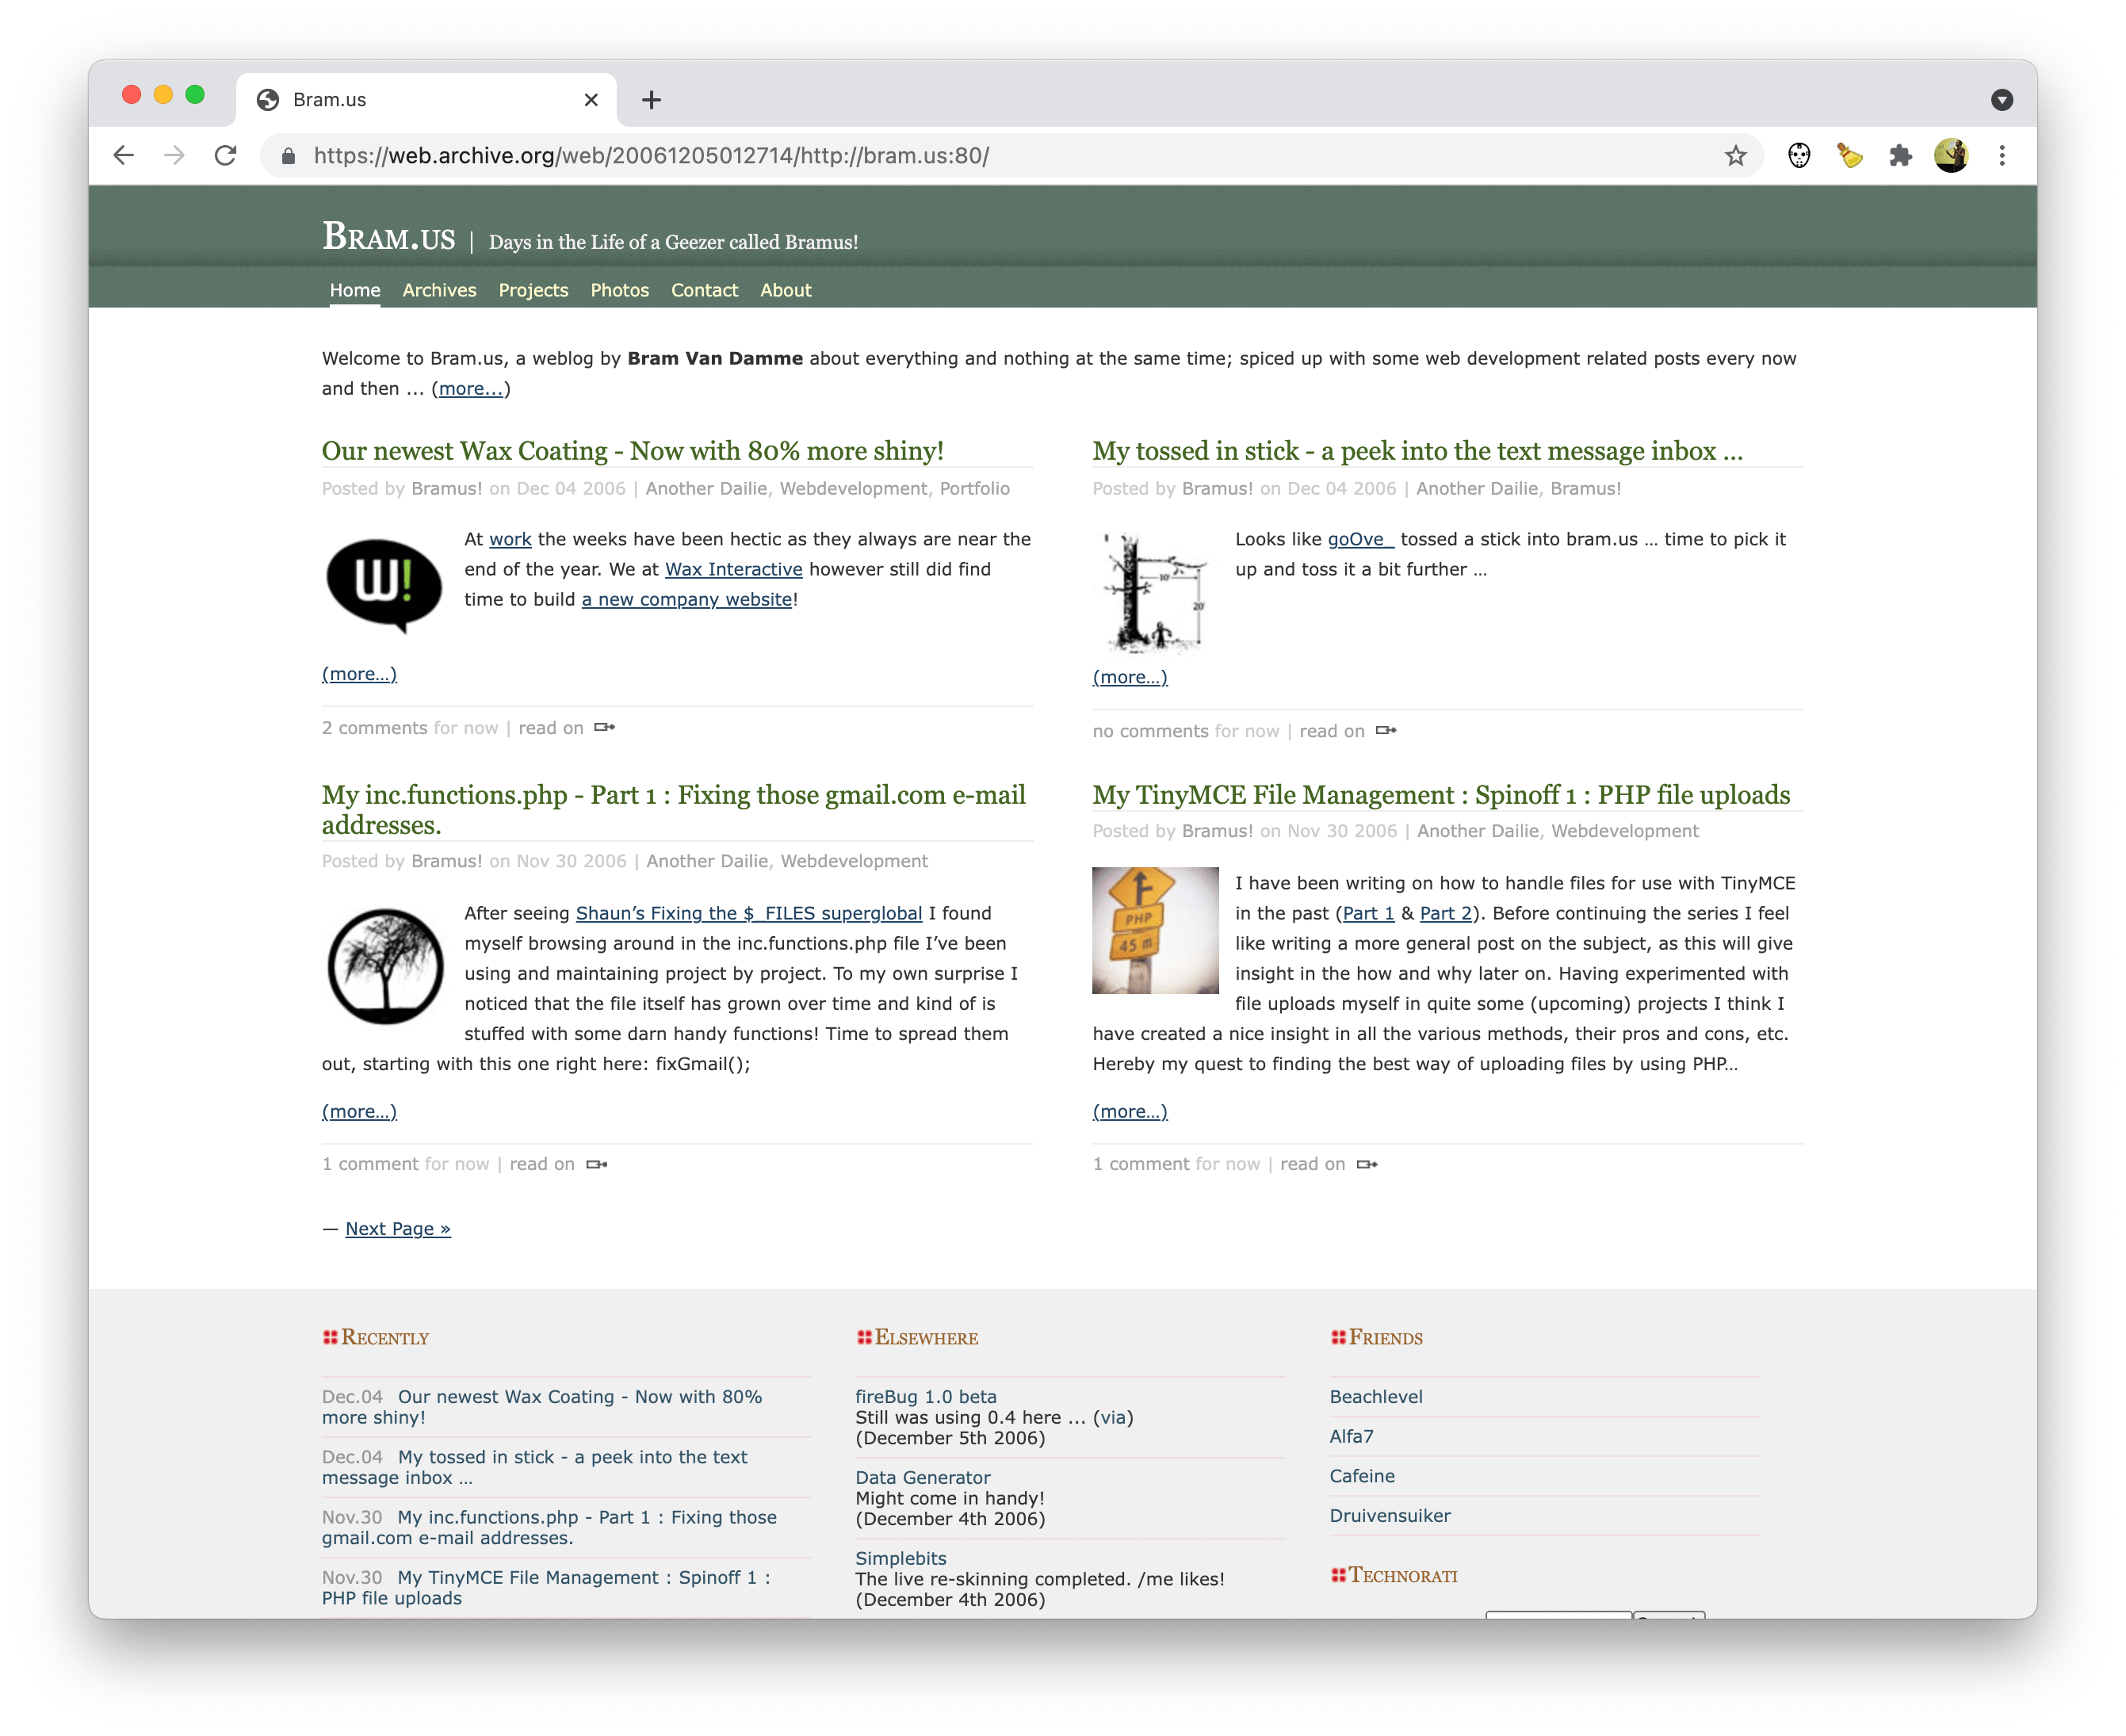Open the Extensions puzzle-piece icon
Screen dimensions: 2126x1736
click(x=1900, y=156)
